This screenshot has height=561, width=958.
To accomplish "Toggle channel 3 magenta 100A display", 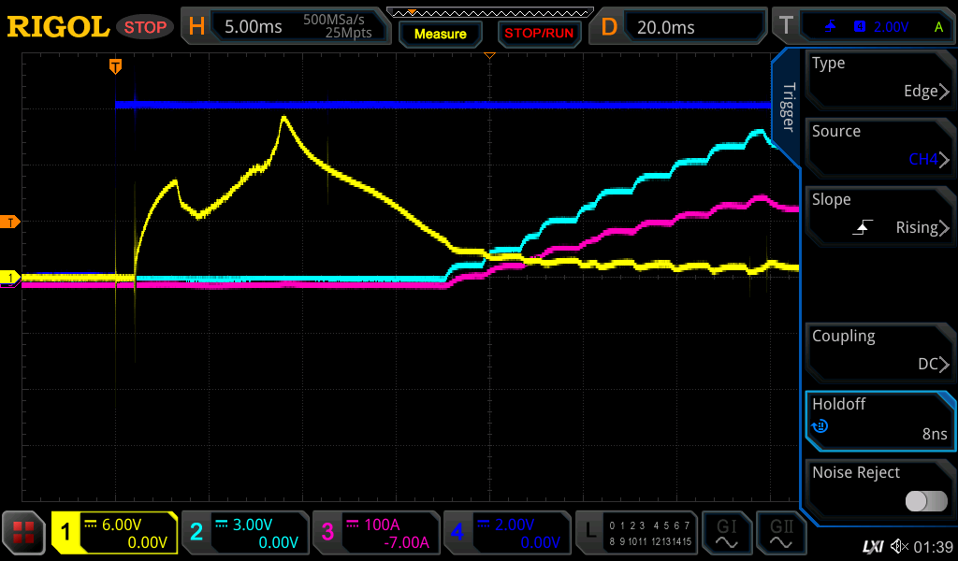I will (x=375, y=533).
